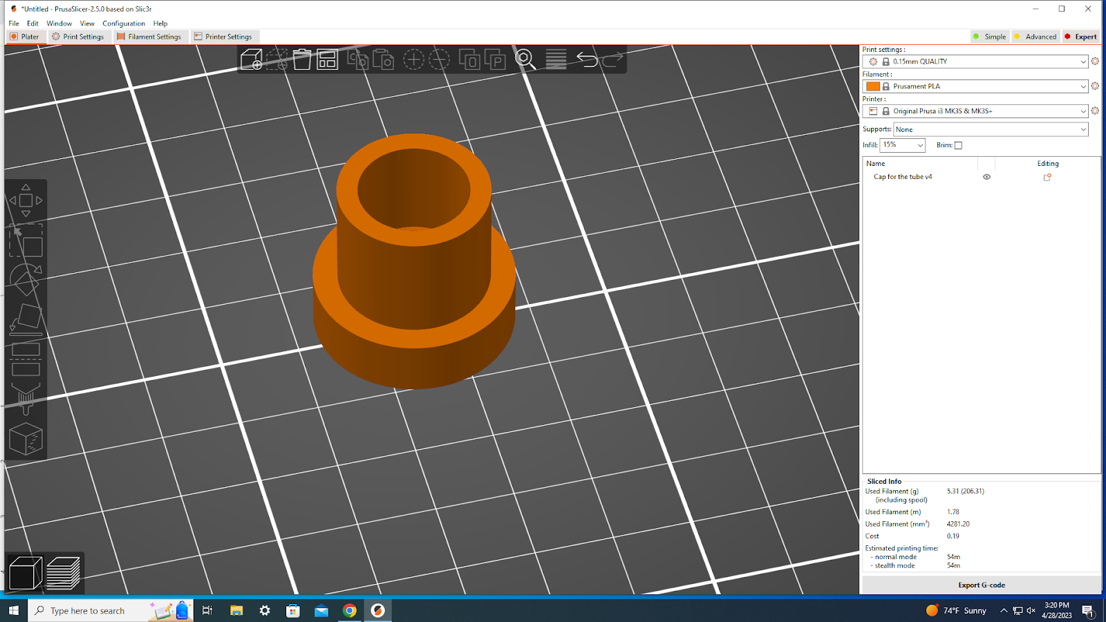Open the Window menu
Viewport: 1106px width, 622px height.
click(59, 23)
